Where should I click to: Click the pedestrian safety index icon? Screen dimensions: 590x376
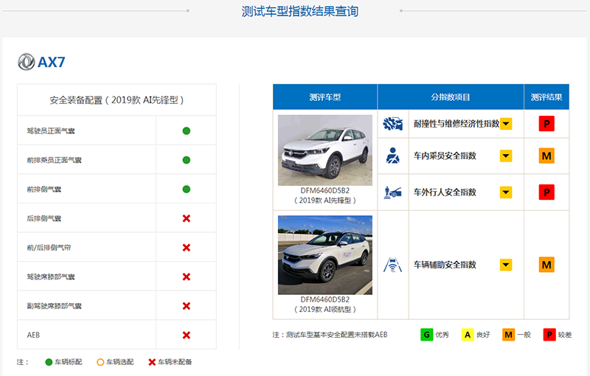point(392,192)
